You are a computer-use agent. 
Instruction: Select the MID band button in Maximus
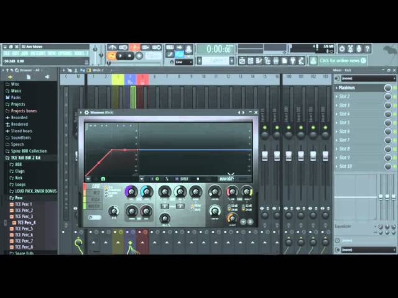click(95, 193)
